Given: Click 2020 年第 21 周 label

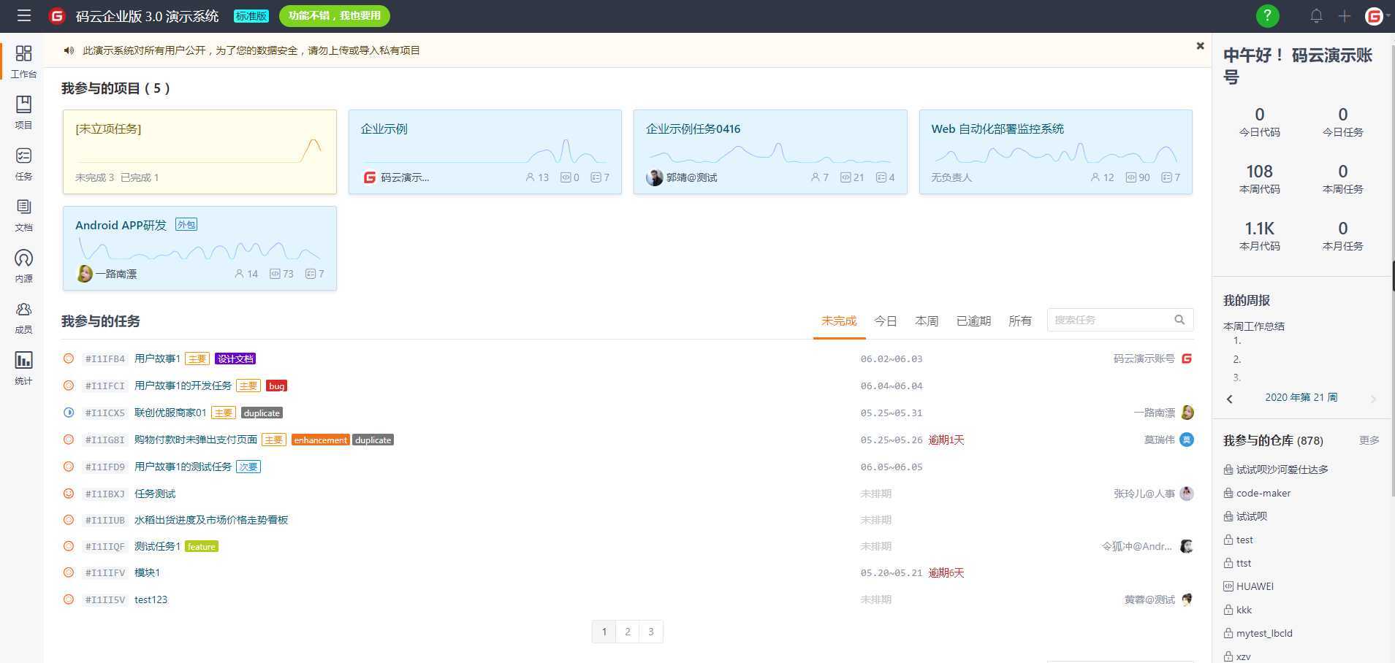Looking at the screenshot, I should (x=1301, y=397).
